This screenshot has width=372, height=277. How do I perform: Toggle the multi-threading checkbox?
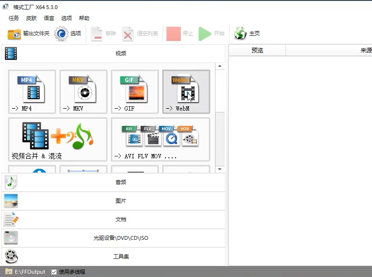54,272
